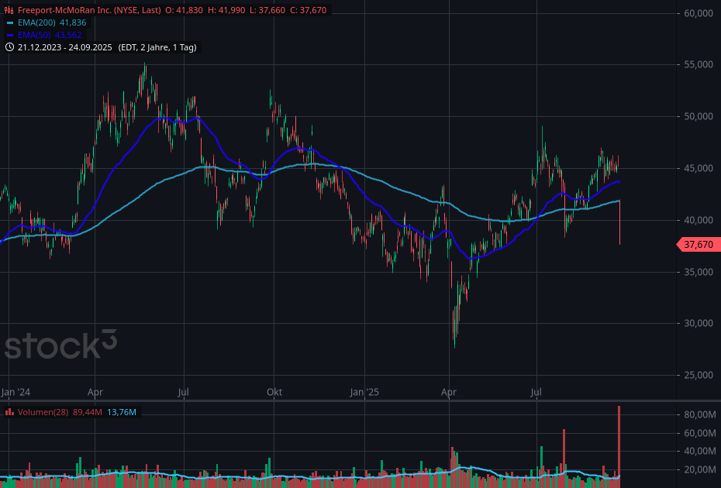Click the 13,76M volume average value
This screenshot has height=488, width=721.
tap(121, 412)
